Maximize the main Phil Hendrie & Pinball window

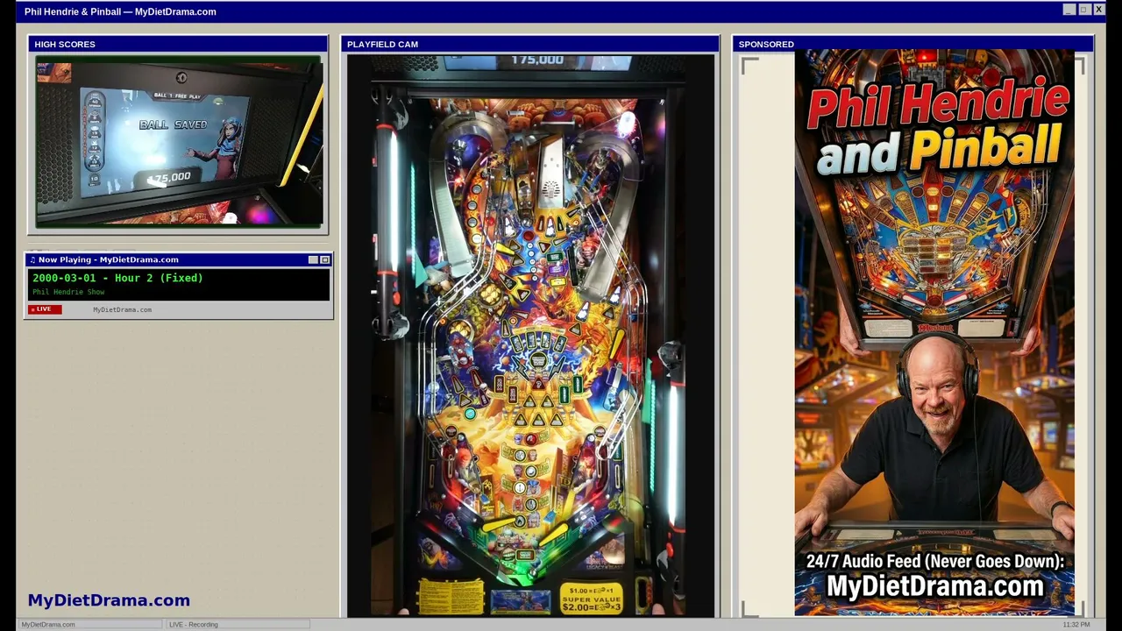(1083, 10)
